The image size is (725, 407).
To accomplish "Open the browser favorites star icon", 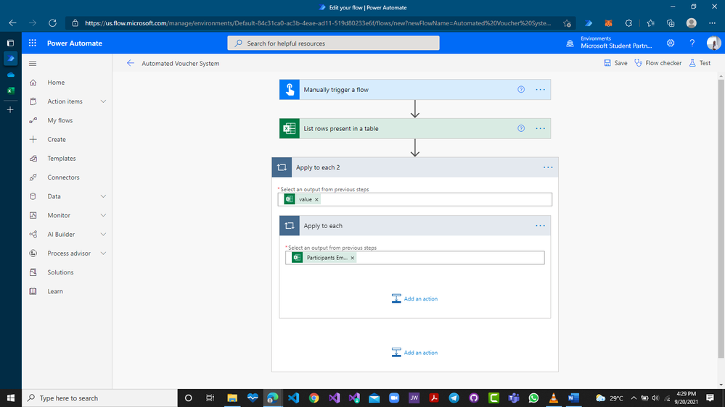I will tap(568, 23).
